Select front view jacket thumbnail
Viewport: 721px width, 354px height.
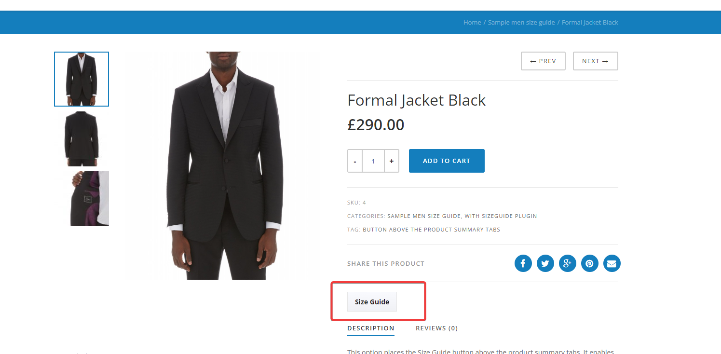pyautogui.click(x=82, y=79)
